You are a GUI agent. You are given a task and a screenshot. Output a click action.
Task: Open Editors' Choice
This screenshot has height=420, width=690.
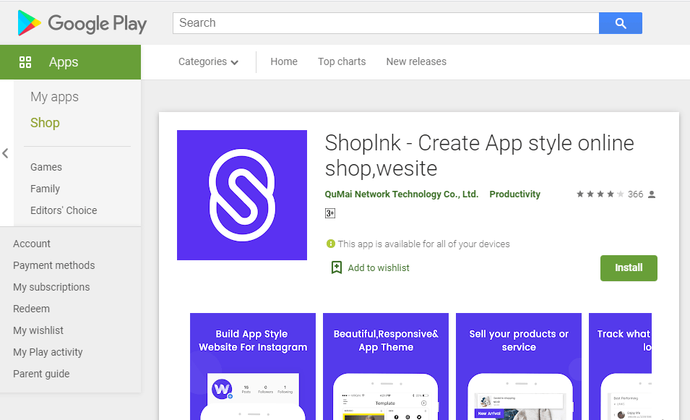[x=64, y=210]
